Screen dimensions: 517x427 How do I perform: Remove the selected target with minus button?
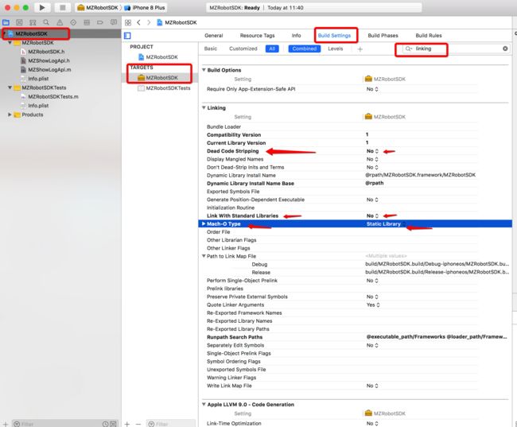[x=138, y=424]
